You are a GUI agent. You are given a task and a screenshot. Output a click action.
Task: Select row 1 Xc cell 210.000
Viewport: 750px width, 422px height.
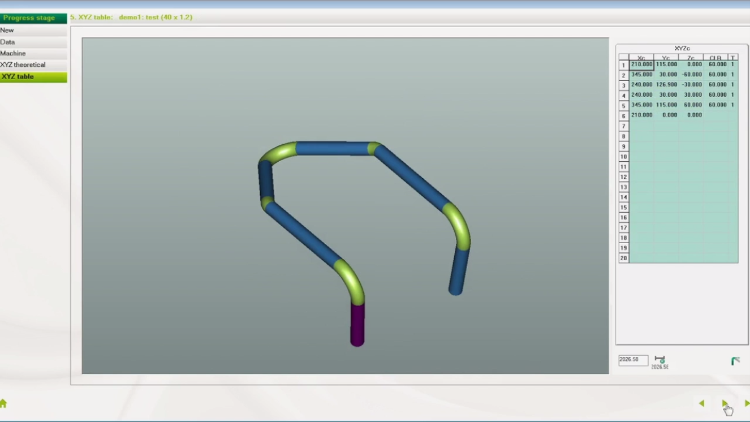click(x=641, y=64)
